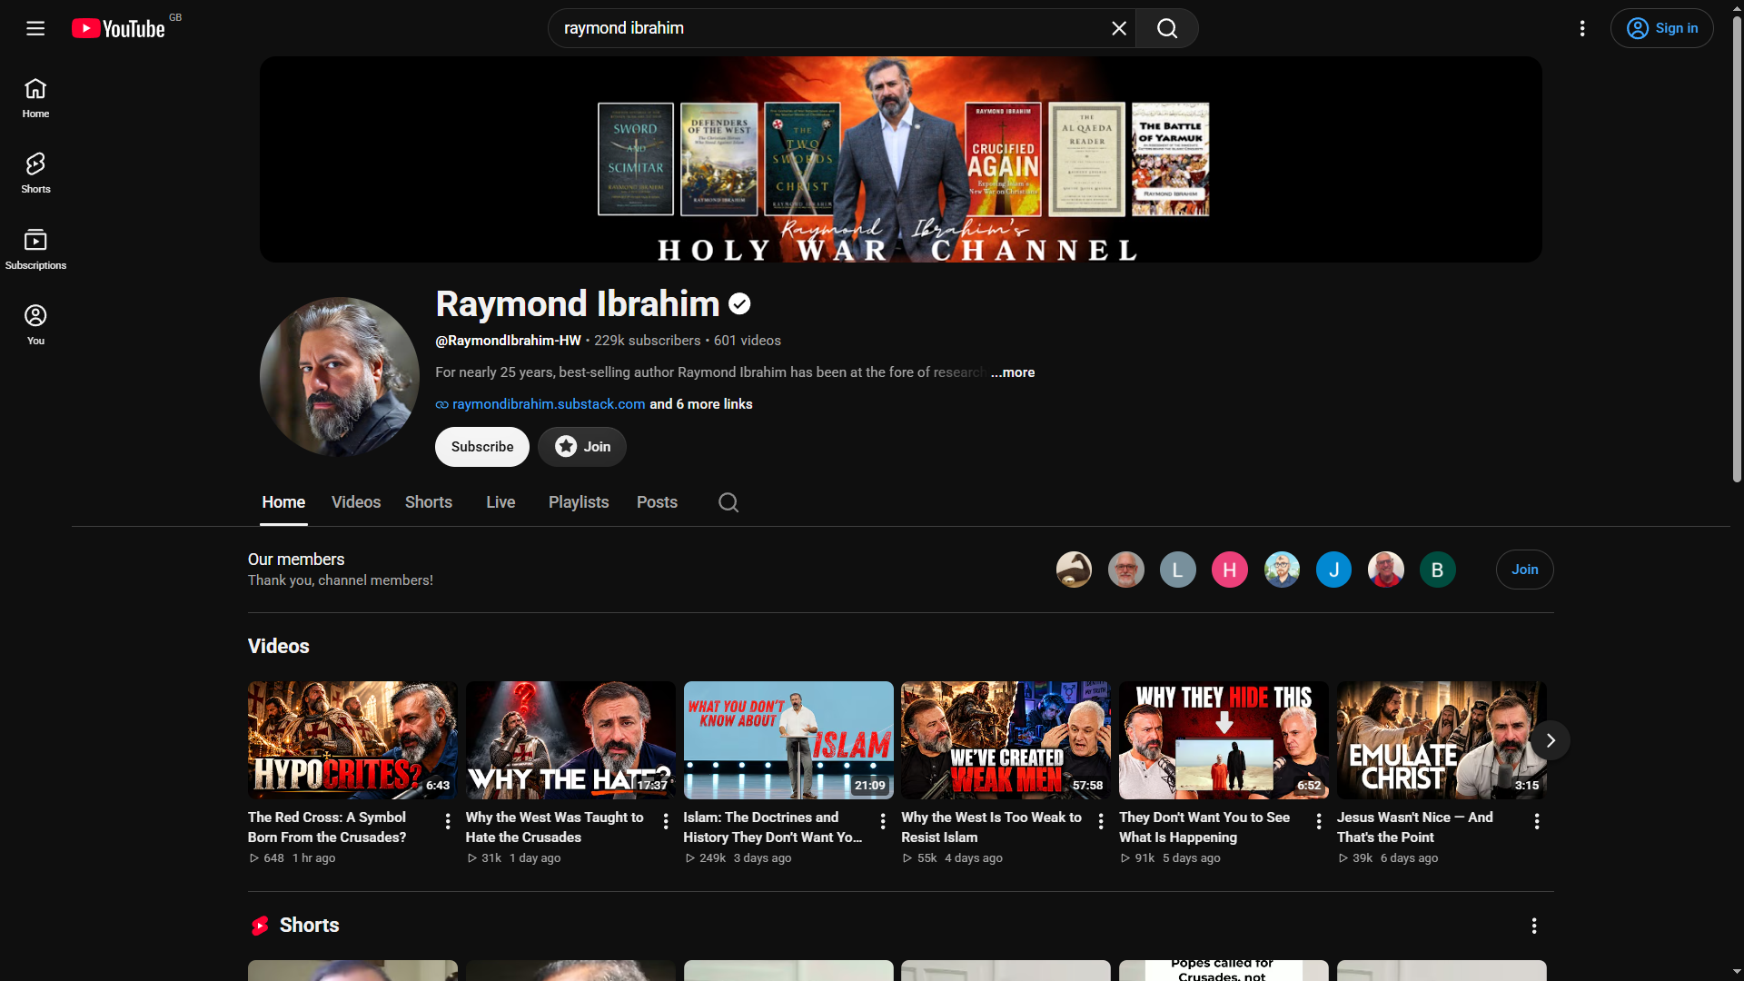Screen dimensions: 1744x981
Task: Click the member avatar labeled J
Action: [1333, 570]
